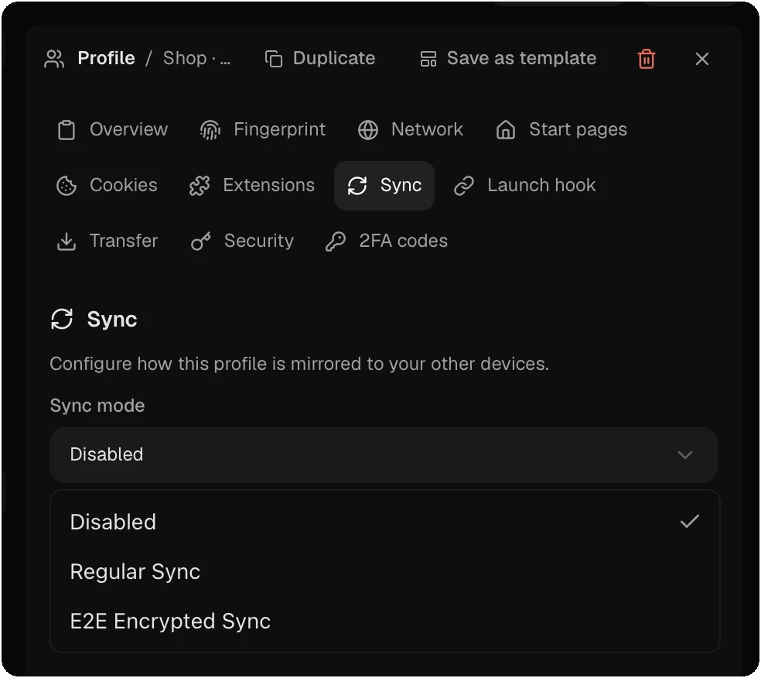
Task: Click the Overview clipboard icon
Action: click(67, 130)
